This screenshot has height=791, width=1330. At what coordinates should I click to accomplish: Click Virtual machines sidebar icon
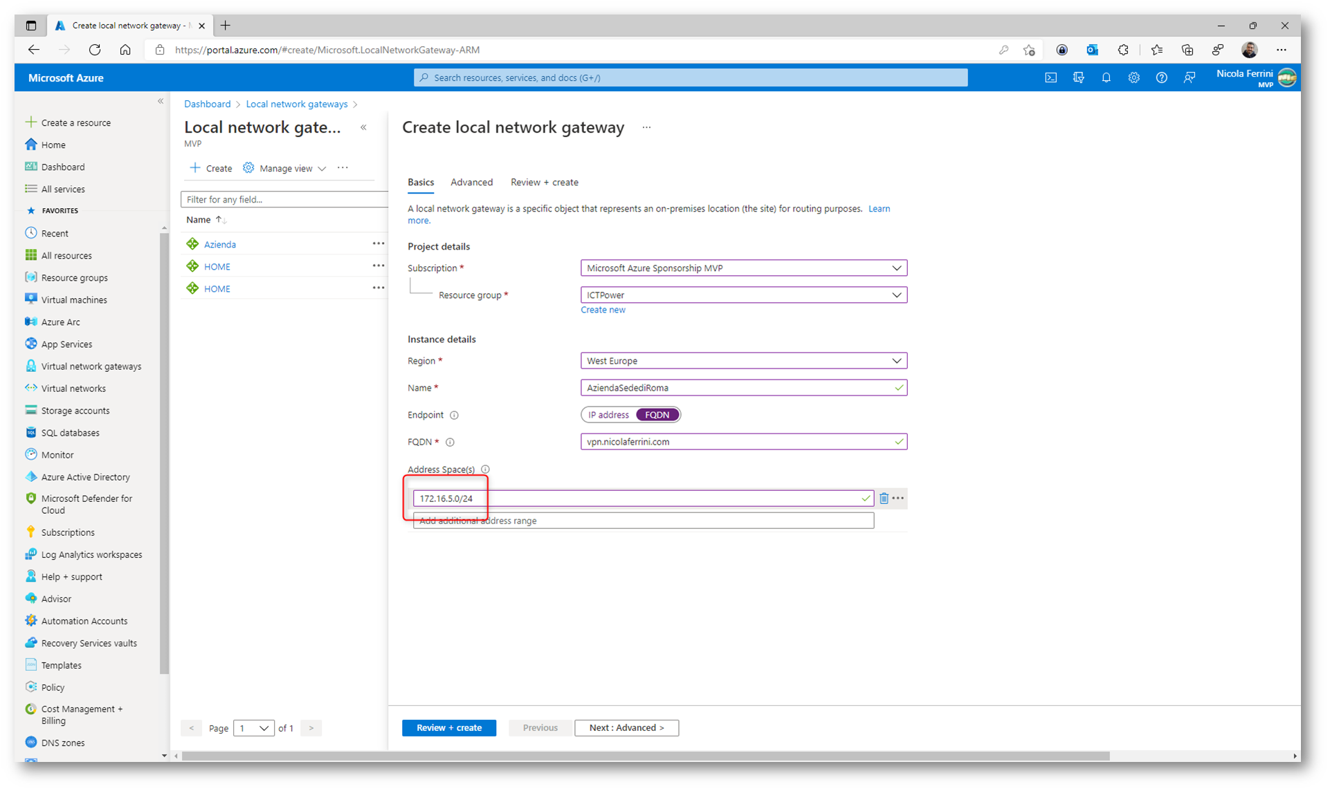[x=30, y=299]
